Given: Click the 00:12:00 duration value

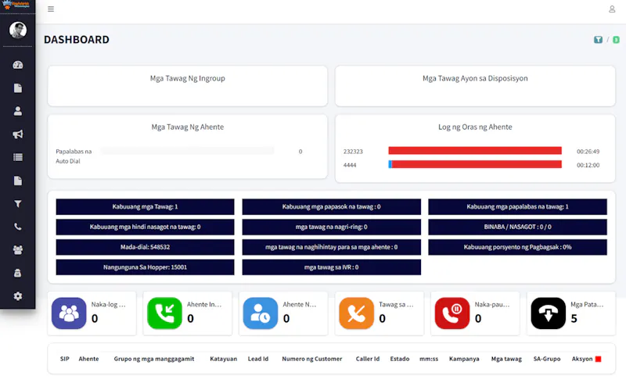Looking at the screenshot, I should pos(588,165).
